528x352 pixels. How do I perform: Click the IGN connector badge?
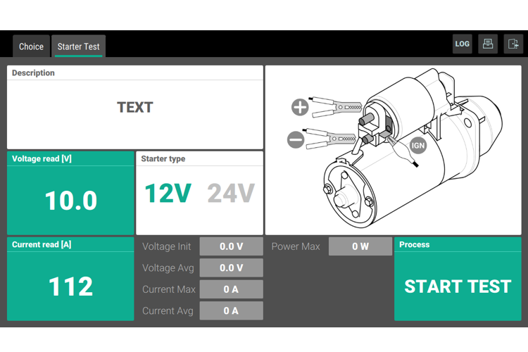tap(418, 146)
